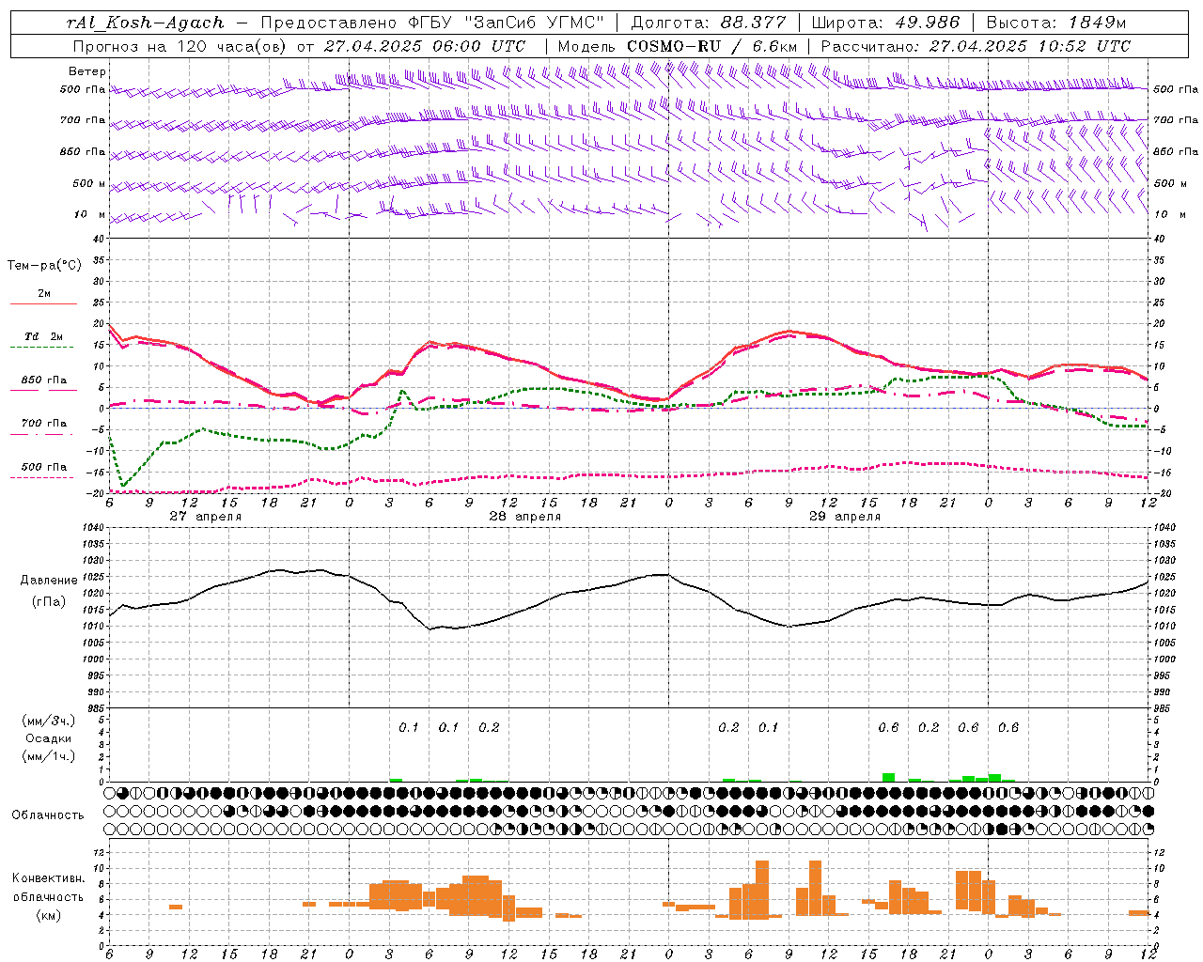Click the 500 гПа temperature legend entry
Screen dimensions: 1203x962
pyautogui.click(x=43, y=471)
